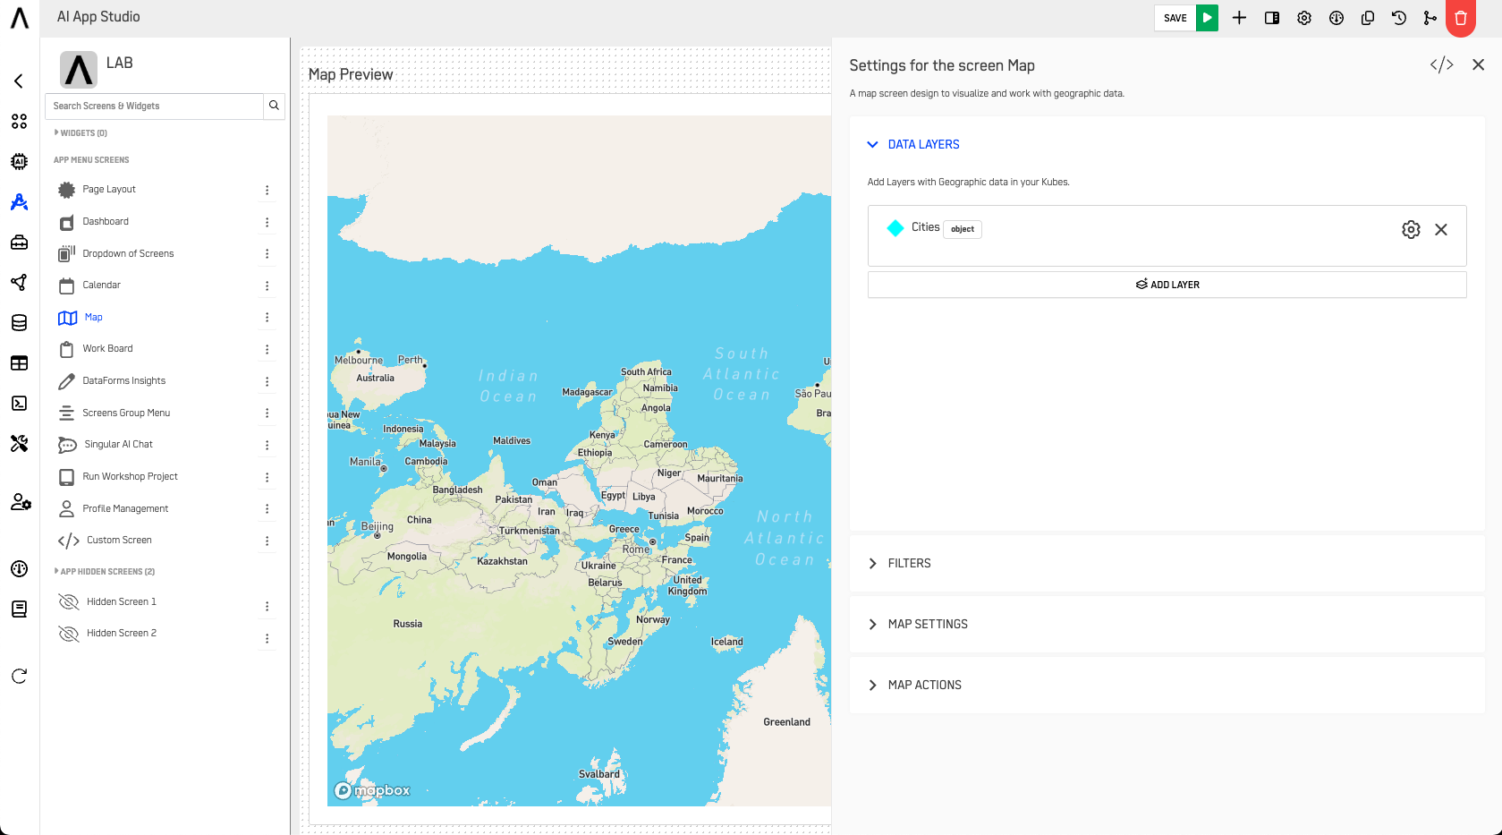The width and height of the screenshot is (1502, 835).
Task: Open the AI chip icon in left sidebar
Action: coord(19,162)
